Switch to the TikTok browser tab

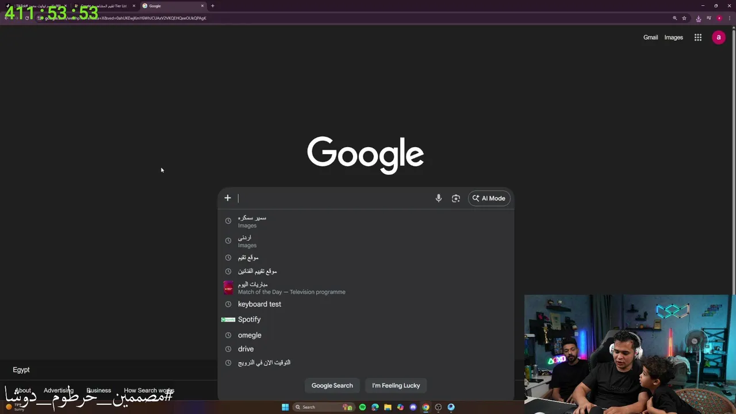[x=36, y=6]
